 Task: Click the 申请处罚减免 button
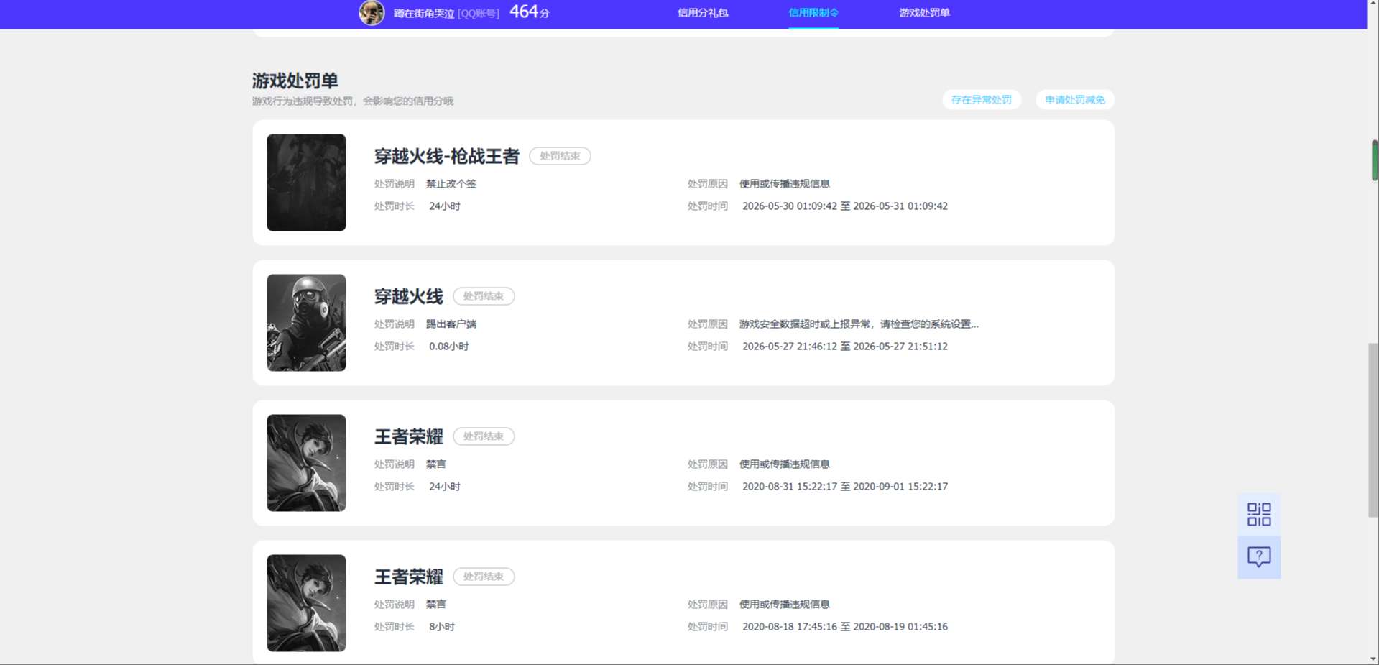[x=1075, y=100]
